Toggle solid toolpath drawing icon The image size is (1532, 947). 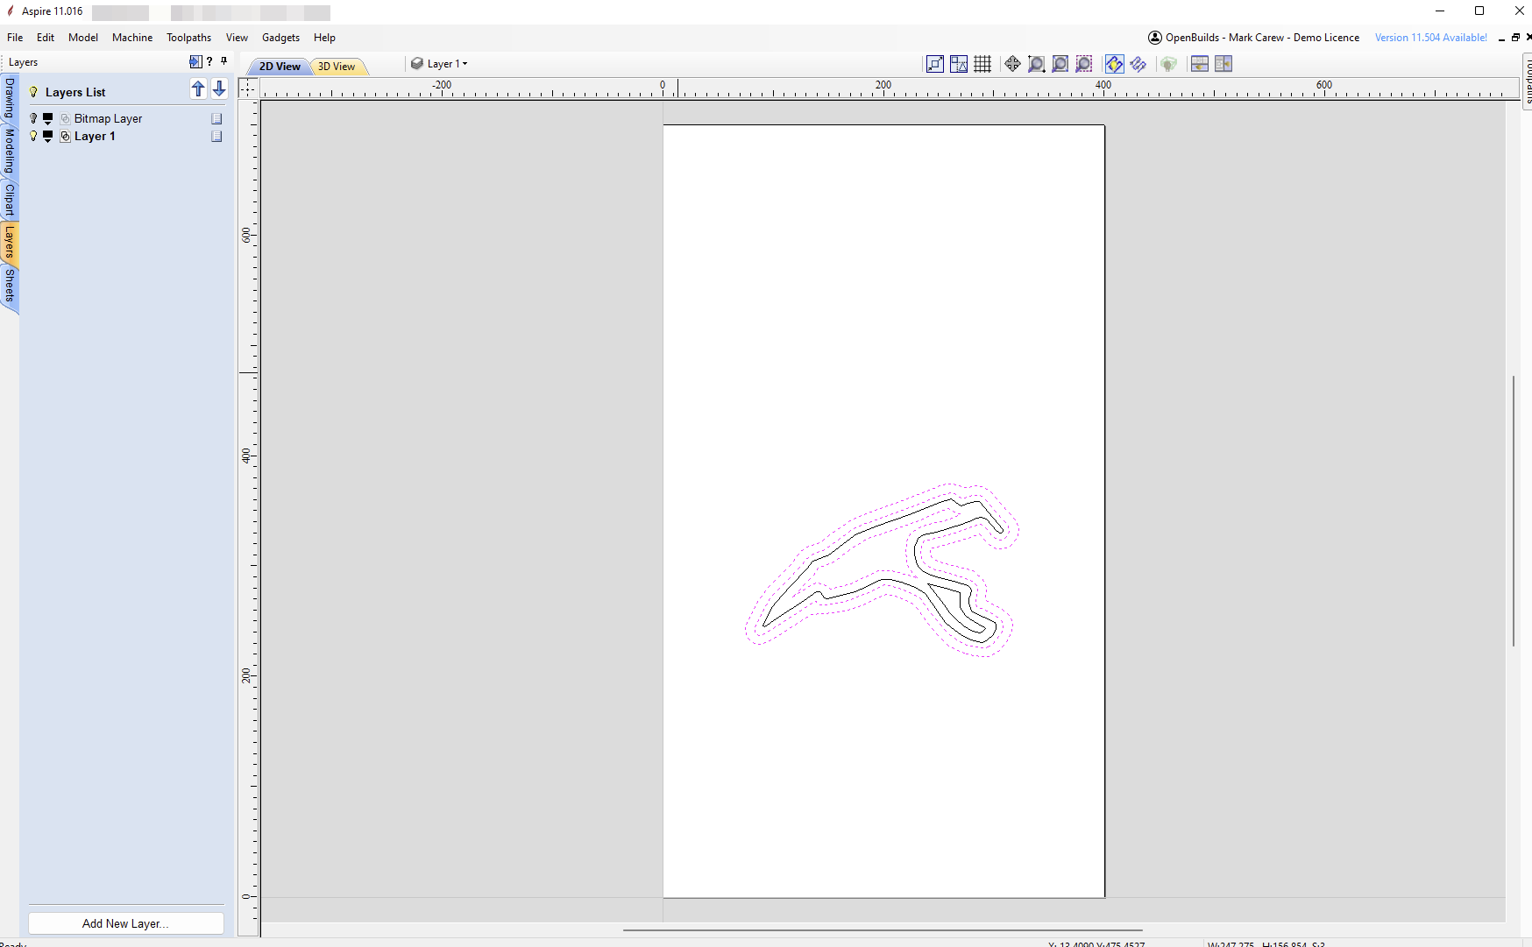tap(1138, 64)
